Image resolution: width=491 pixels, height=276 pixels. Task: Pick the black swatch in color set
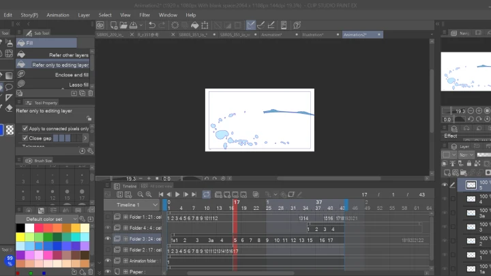pos(20,228)
